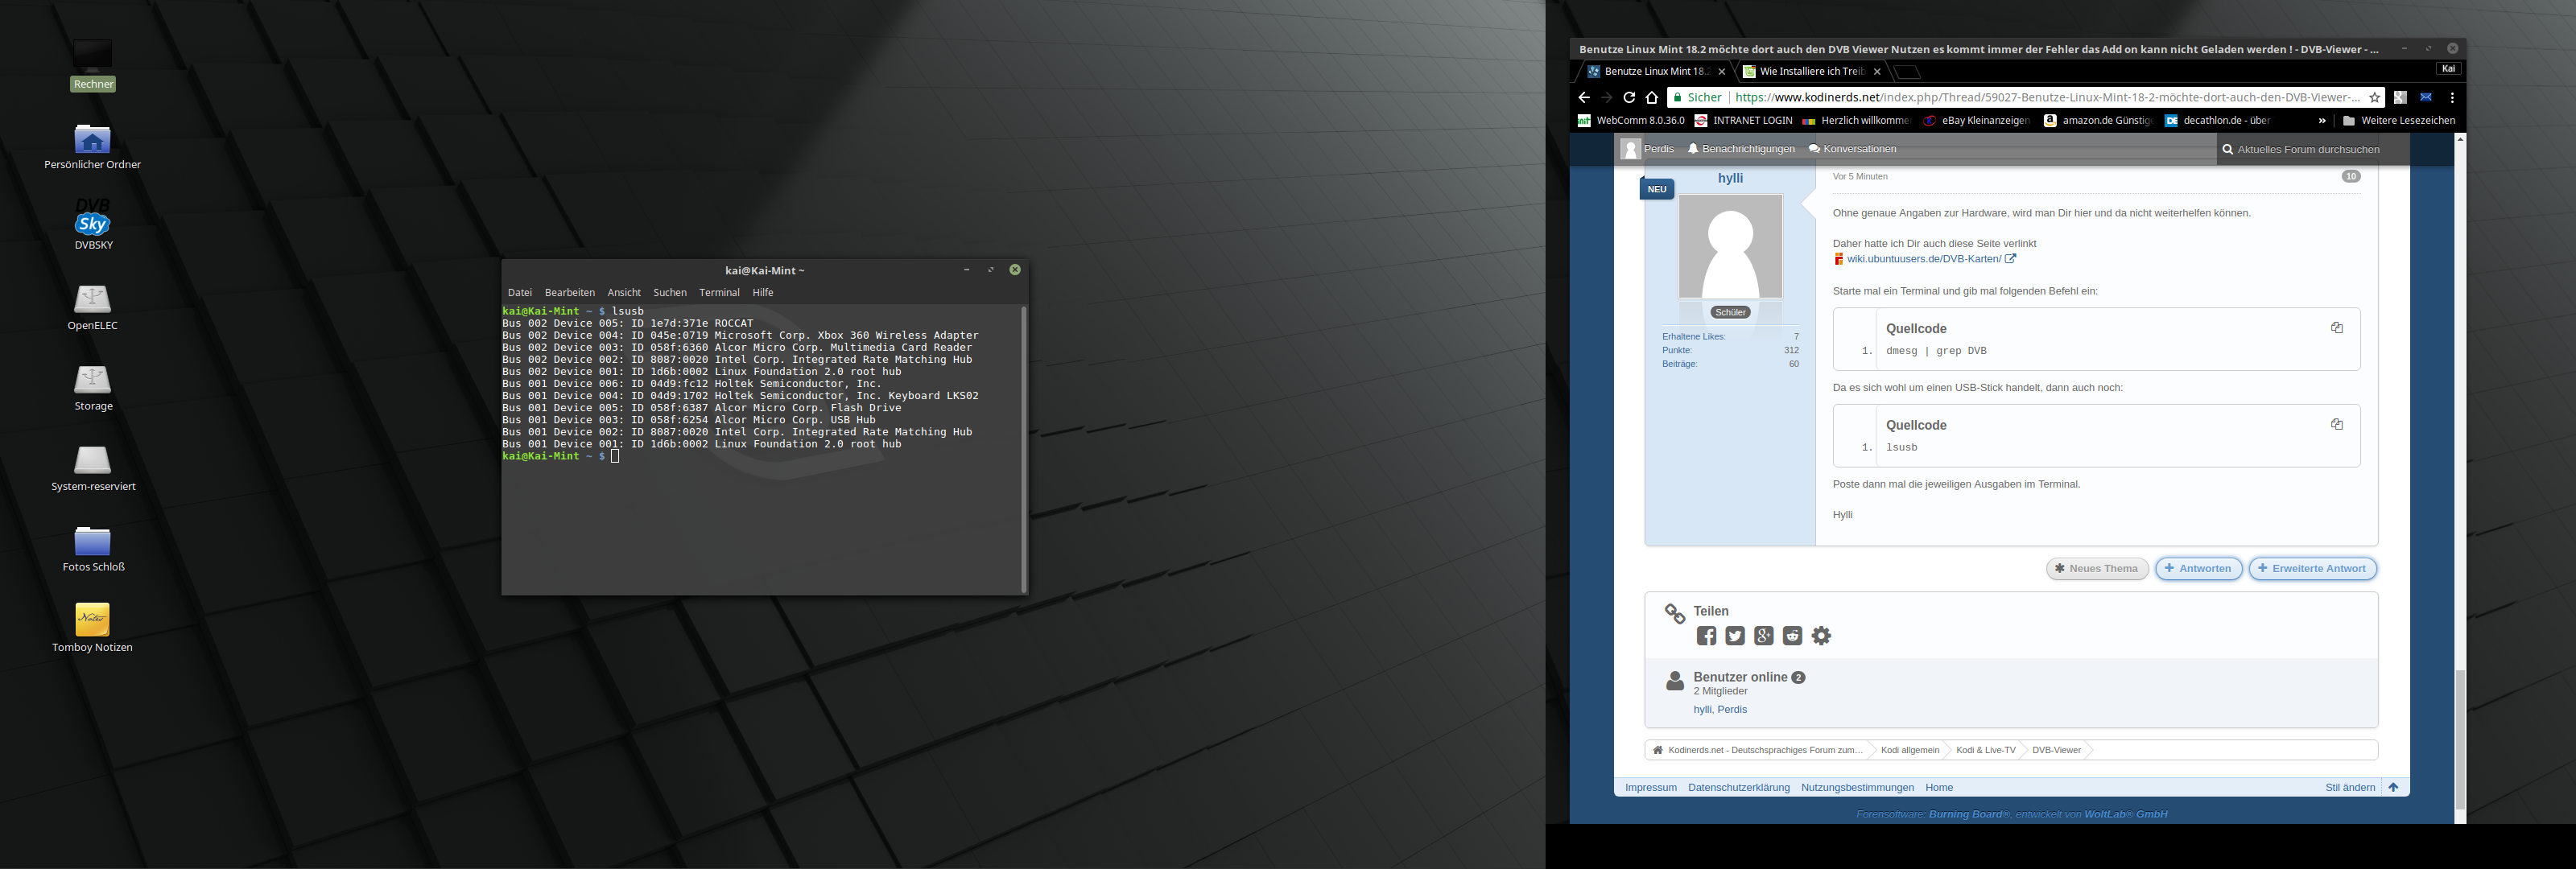Click the Sicher padlock site info

[x=1698, y=97]
